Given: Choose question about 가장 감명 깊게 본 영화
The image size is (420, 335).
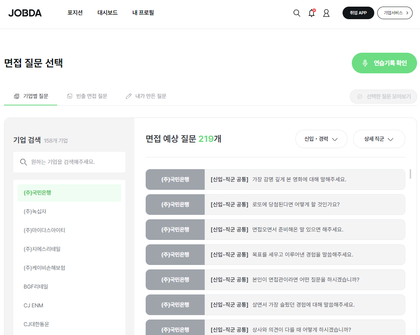Looking at the screenshot, I should pyautogui.click(x=275, y=179).
